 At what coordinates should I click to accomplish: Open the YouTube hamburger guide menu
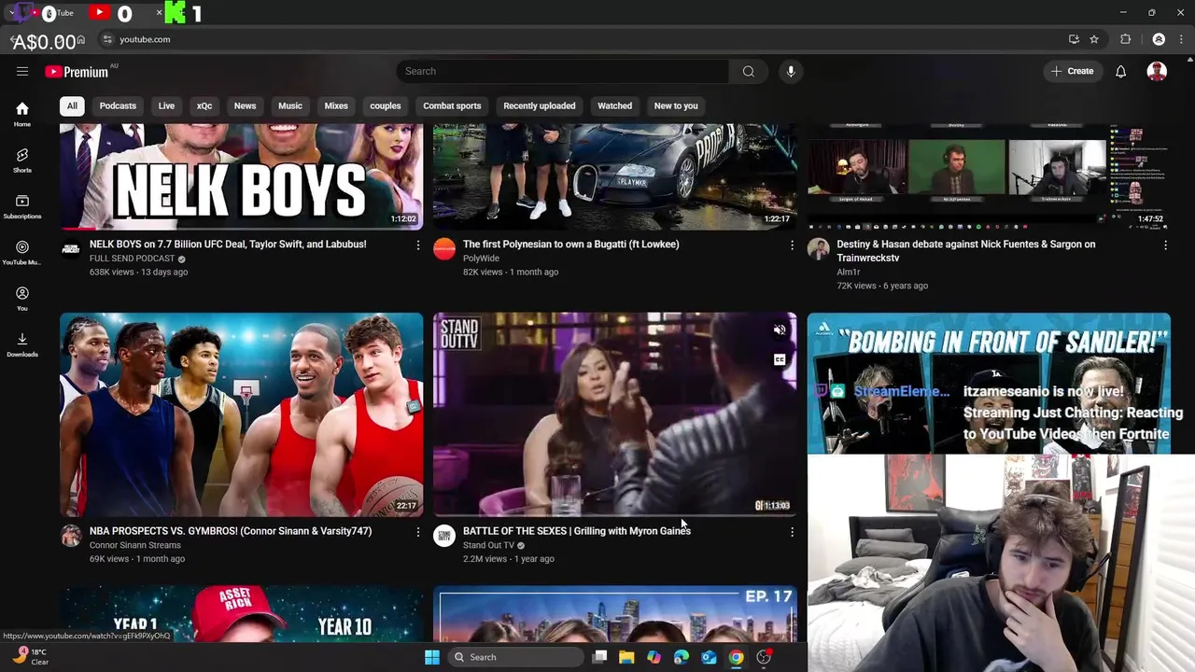pos(22,71)
